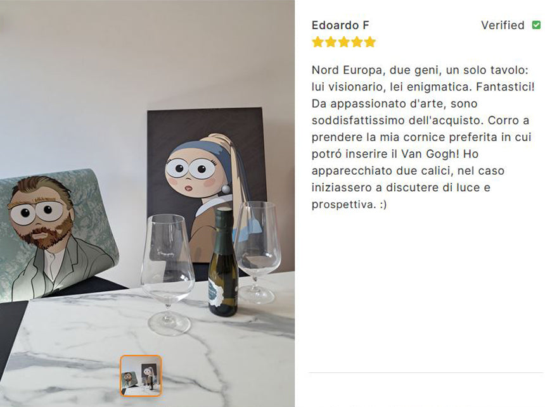Click the third (middle) rating star
This screenshot has width=545, height=407.
pos(343,42)
